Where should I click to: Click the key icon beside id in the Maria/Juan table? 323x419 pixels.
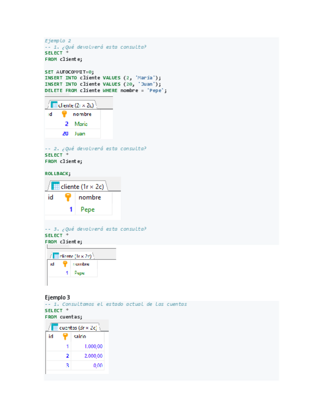point(64,114)
